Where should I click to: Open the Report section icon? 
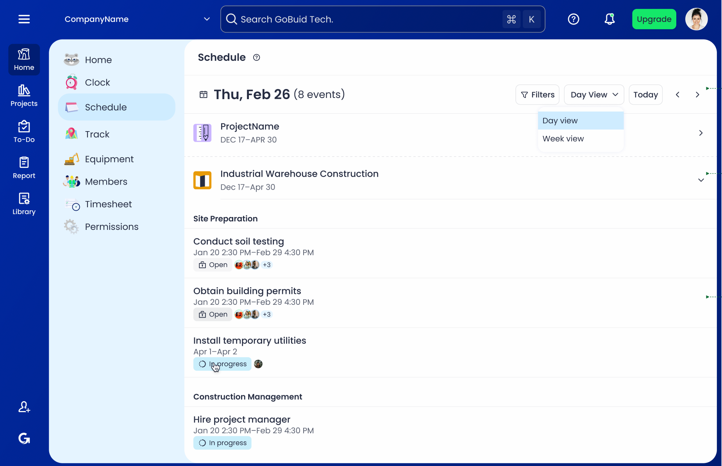tap(24, 168)
